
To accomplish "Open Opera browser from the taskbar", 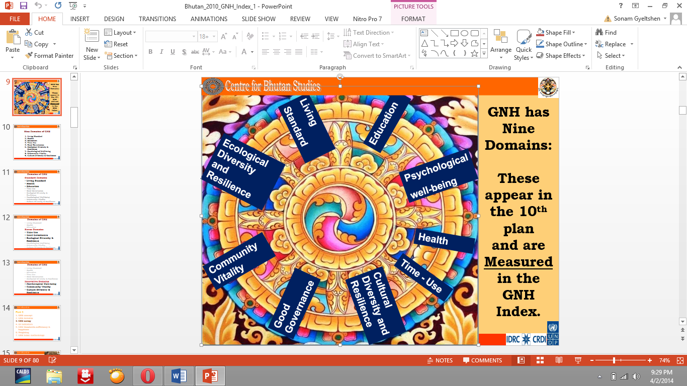I will click(x=147, y=376).
